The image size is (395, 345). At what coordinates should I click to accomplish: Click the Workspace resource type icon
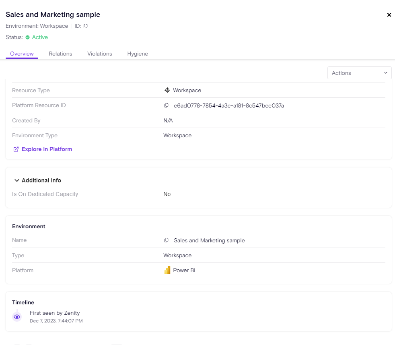[x=167, y=90]
